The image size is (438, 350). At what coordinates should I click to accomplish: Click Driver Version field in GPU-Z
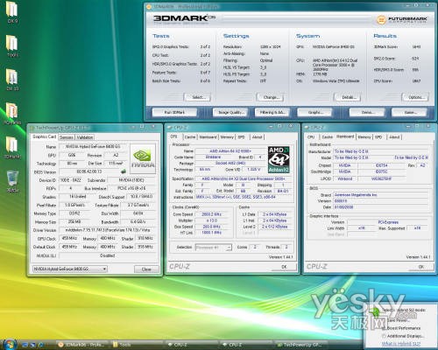pos(108,230)
